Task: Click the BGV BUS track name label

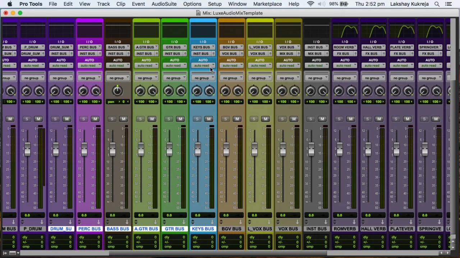Action: pyautogui.click(x=231, y=229)
